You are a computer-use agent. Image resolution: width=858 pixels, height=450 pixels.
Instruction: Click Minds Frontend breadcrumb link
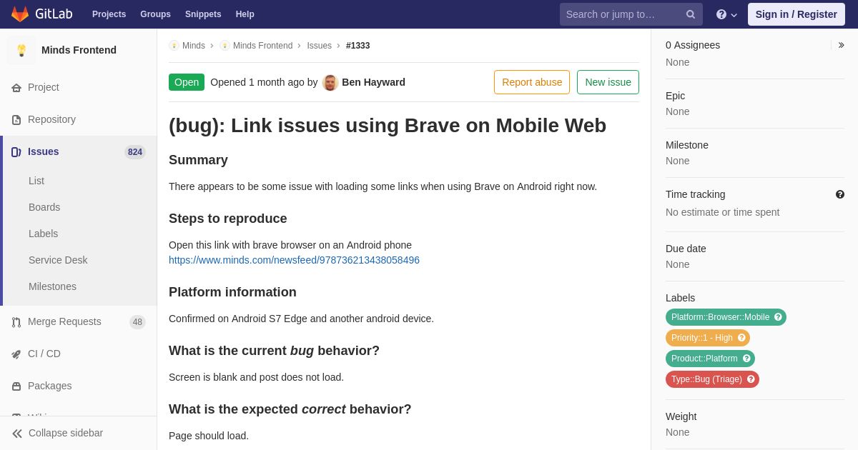point(262,46)
